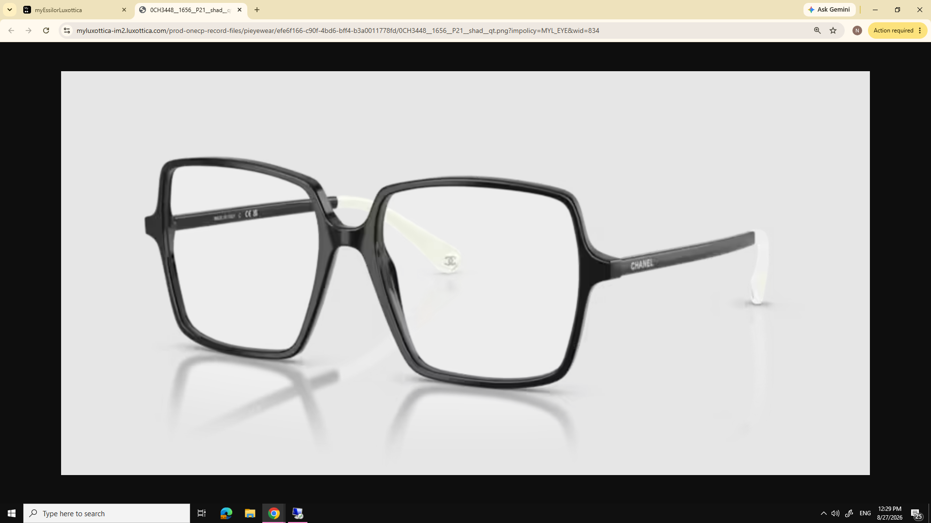This screenshot has width=931, height=523.
Task: Open the zoom magnifier control
Action: point(818,31)
